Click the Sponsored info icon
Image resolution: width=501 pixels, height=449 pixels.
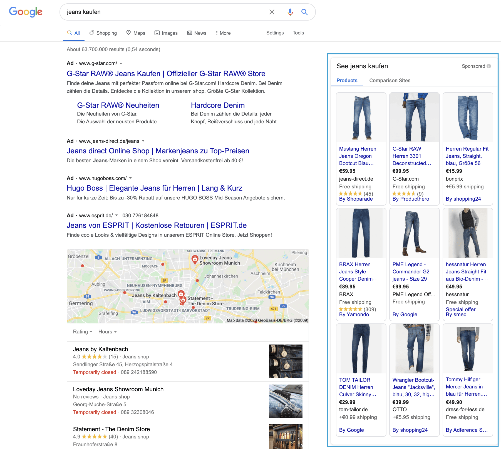[489, 66]
